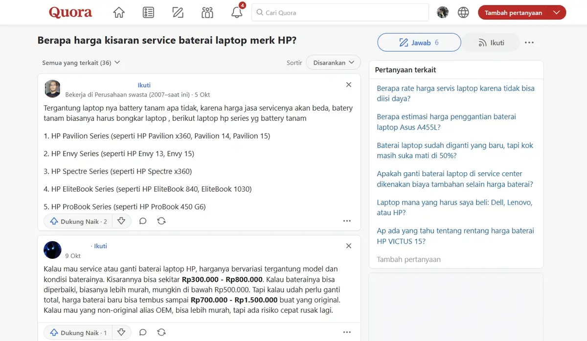Click line '5. HP ProBook Series'
The image size is (587, 341).
[x=125, y=206]
